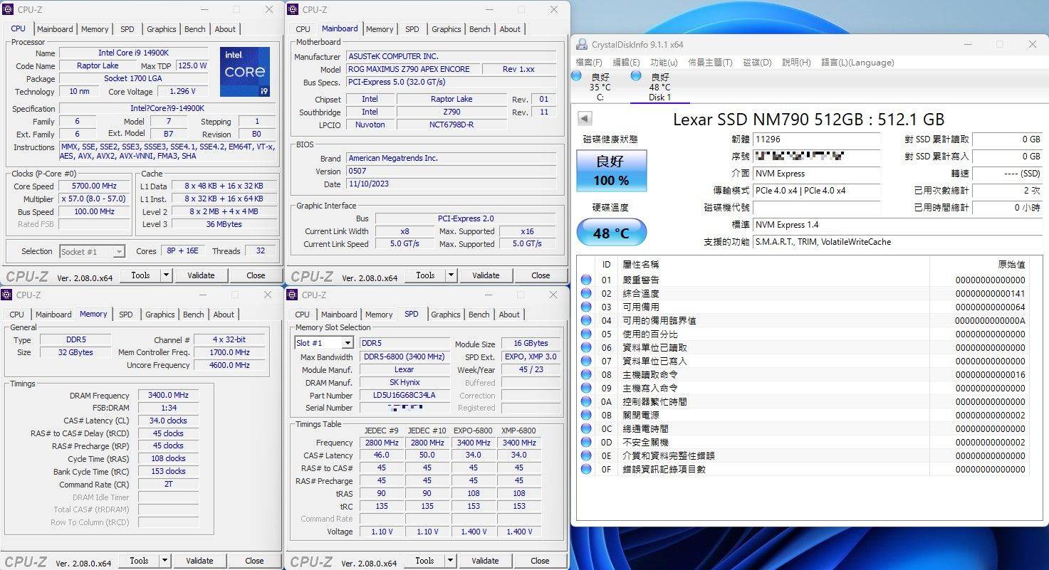This screenshot has height=570, width=1049.
Task: Click CPU-Z icon in SPD window title
Action: 293,295
